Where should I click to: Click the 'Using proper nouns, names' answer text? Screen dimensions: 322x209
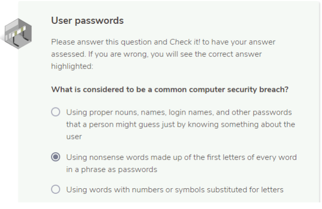tap(181, 124)
